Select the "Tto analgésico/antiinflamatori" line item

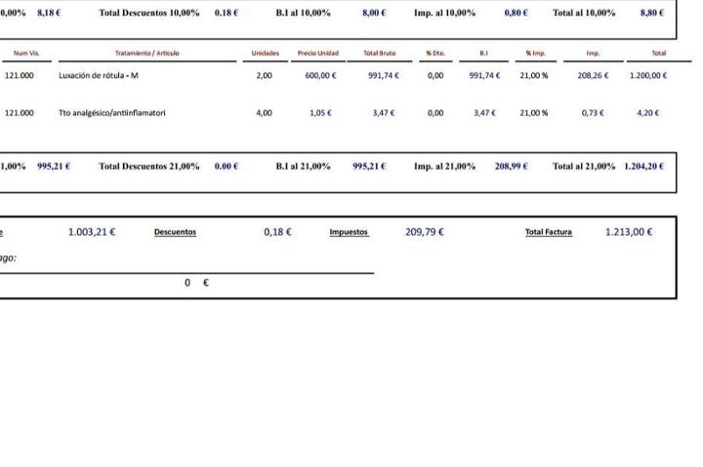(x=111, y=113)
